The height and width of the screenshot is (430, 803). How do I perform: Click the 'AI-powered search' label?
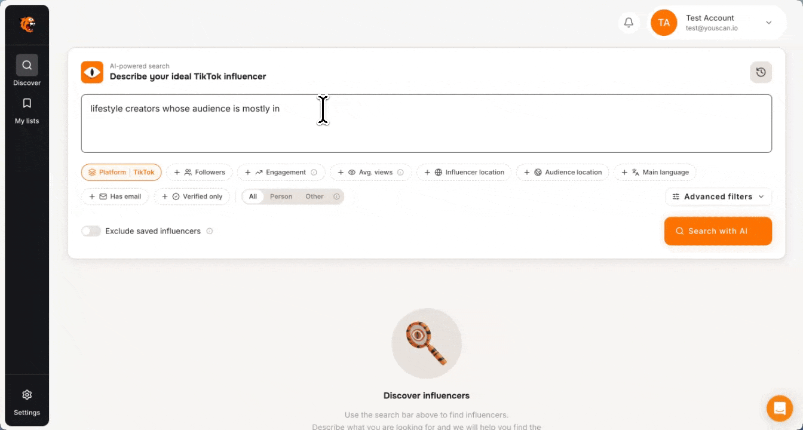pyautogui.click(x=140, y=66)
